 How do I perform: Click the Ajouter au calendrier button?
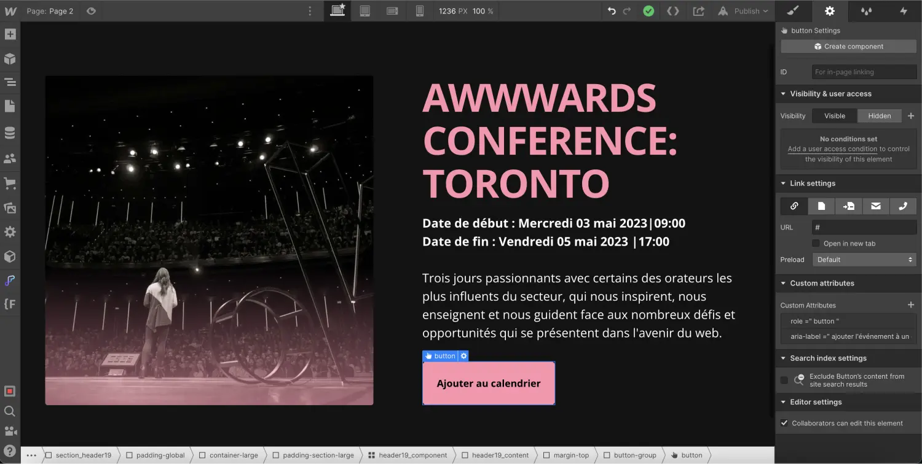tap(489, 384)
